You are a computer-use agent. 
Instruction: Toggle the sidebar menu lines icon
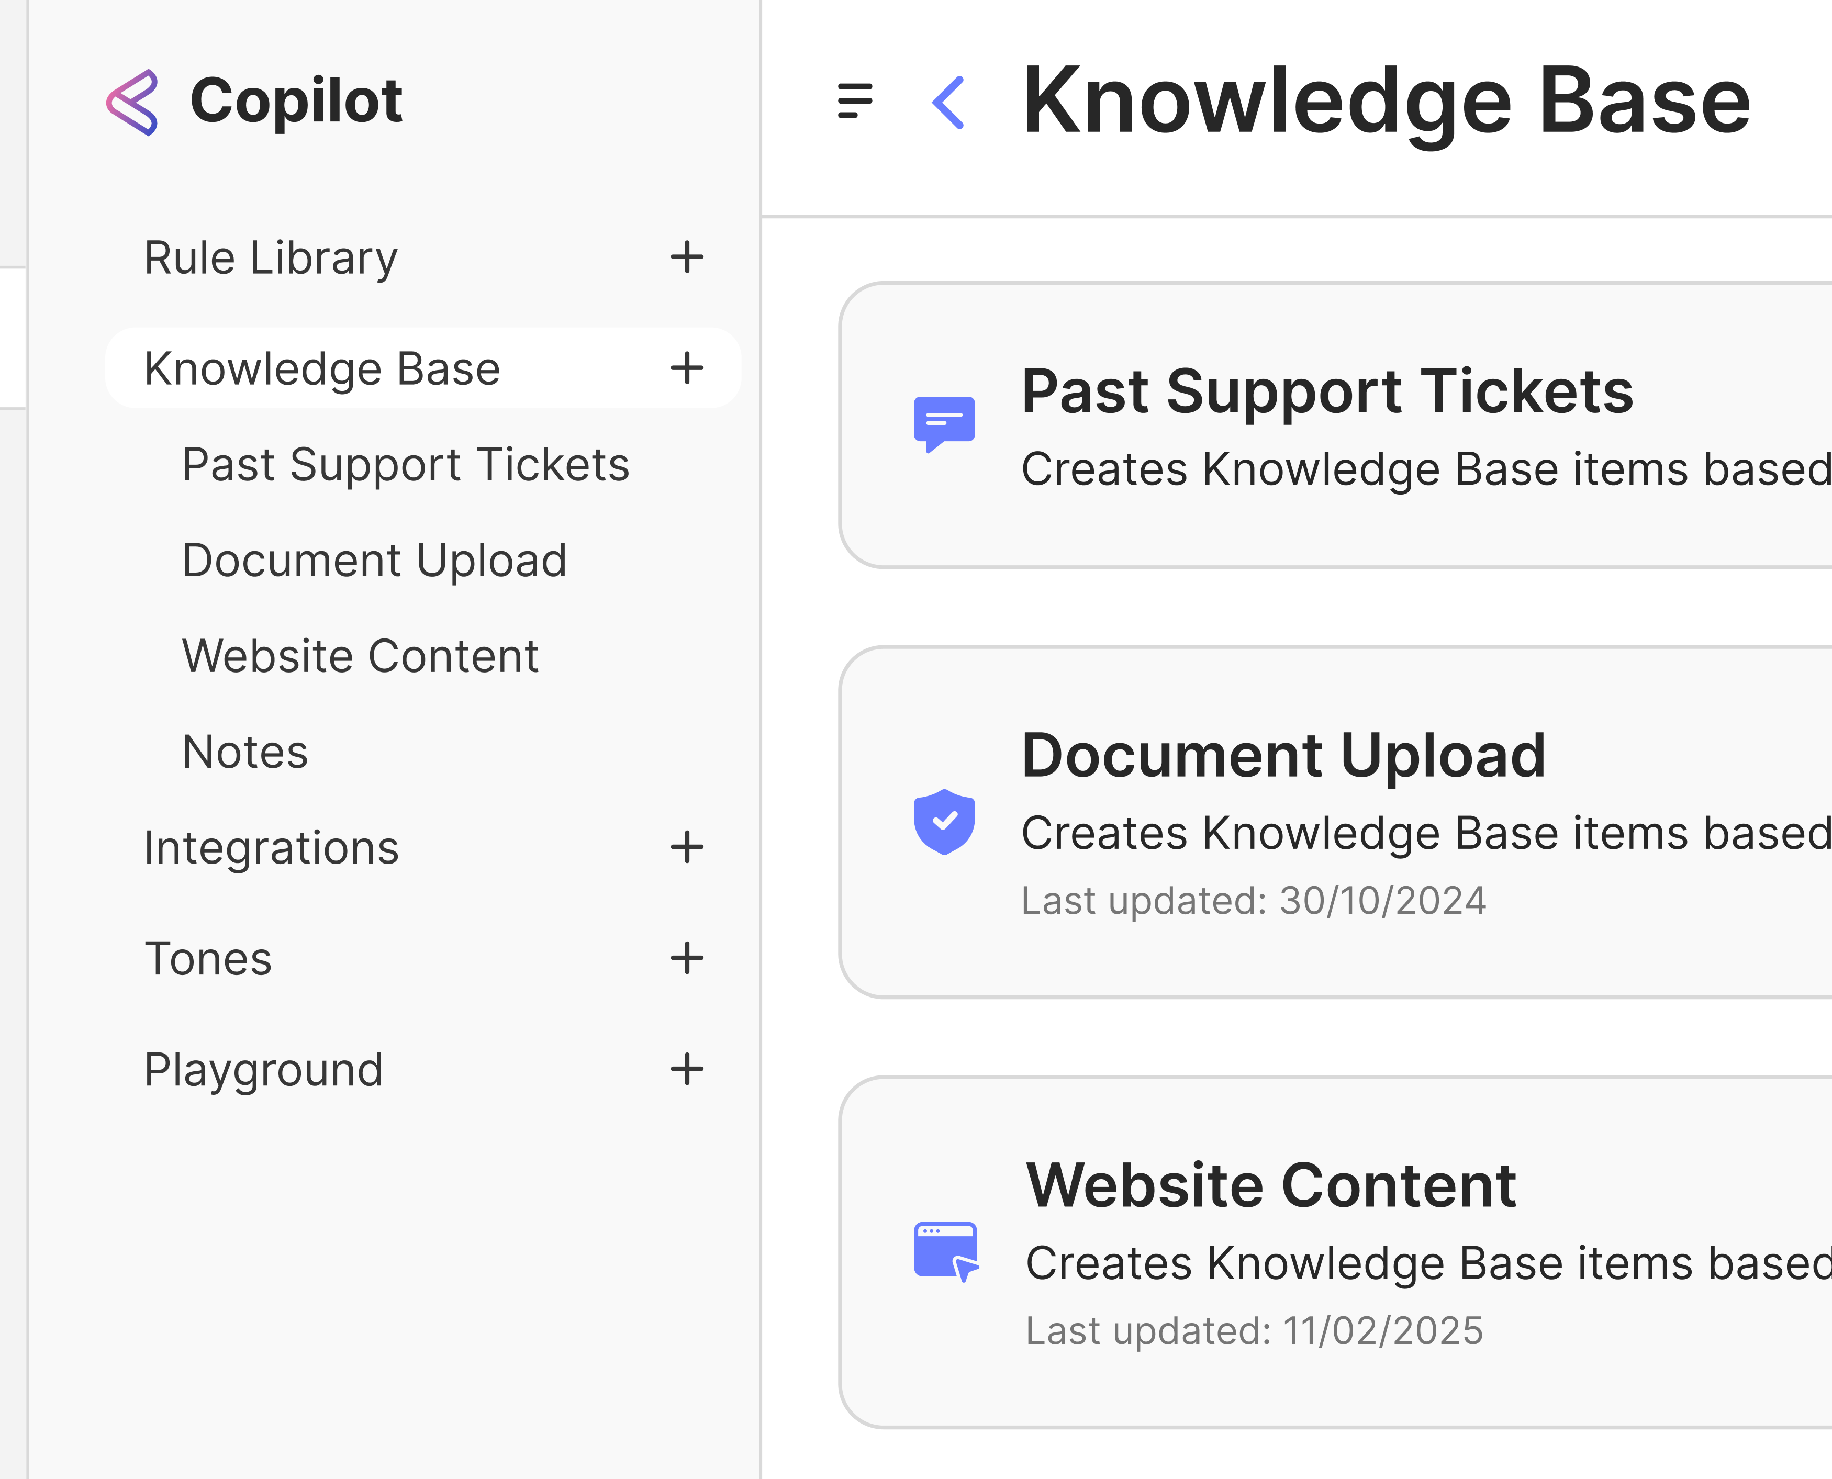click(x=855, y=100)
